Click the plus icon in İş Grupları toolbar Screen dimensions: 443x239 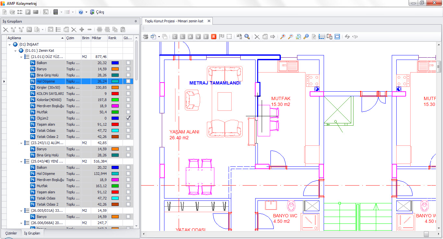[x=82, y=29]
